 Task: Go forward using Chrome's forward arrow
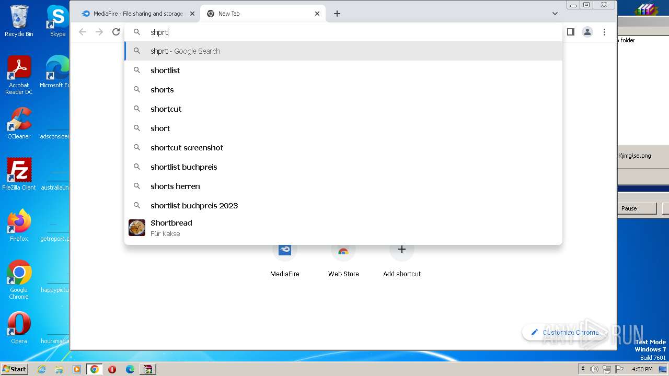point(99,32)
